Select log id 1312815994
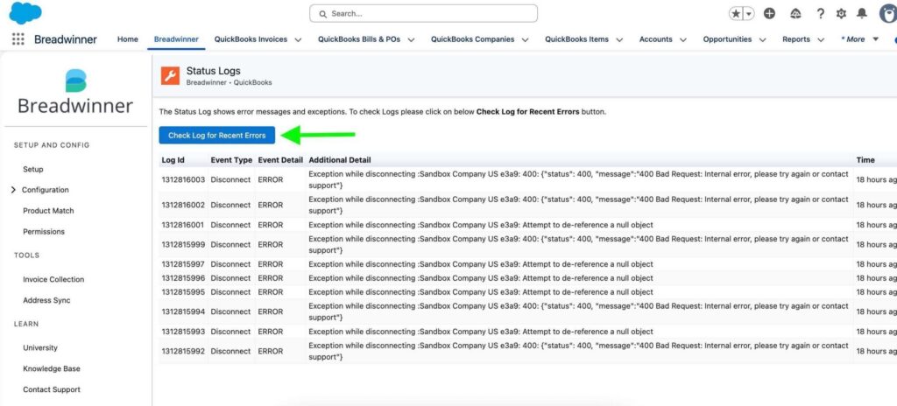This screenshot has height=406, width=897. pyautogui.click(x=183, y=311)
